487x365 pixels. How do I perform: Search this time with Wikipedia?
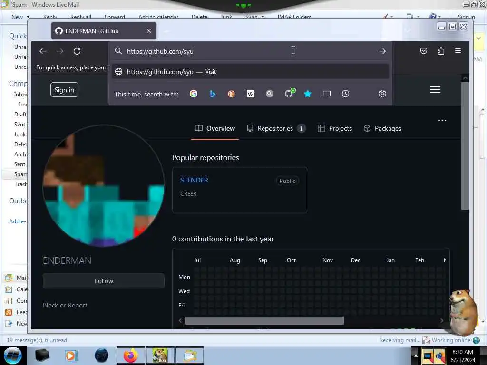click(250, 94)
